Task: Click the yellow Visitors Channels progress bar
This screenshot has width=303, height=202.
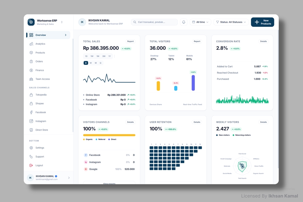Action: tap(109, 135)
